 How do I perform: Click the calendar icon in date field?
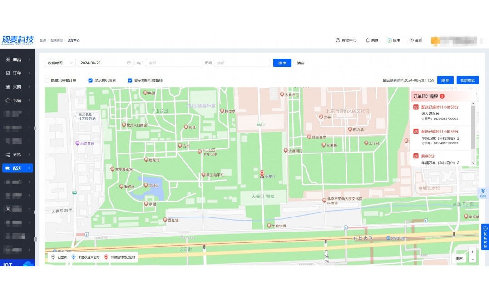click(x=129, y=63)
